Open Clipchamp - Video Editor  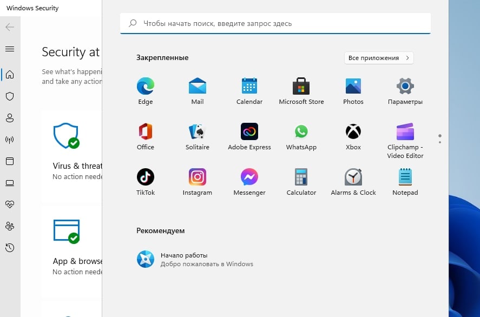[405, 141]
